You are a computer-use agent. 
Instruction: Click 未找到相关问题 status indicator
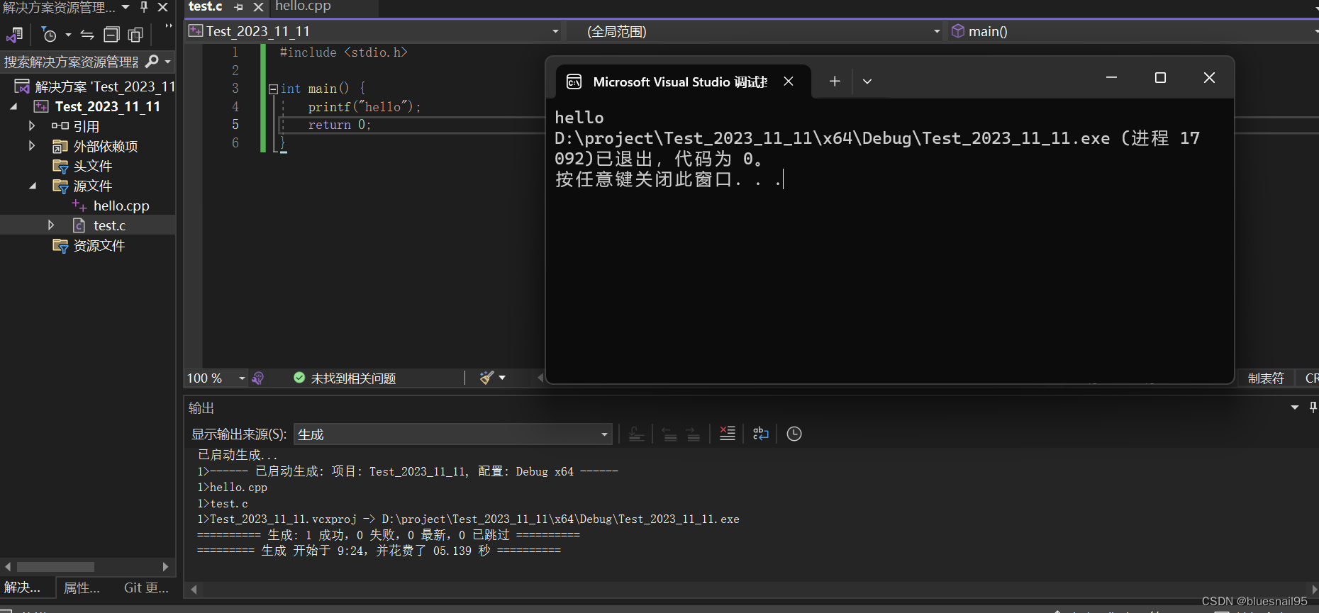coord(345,378)
